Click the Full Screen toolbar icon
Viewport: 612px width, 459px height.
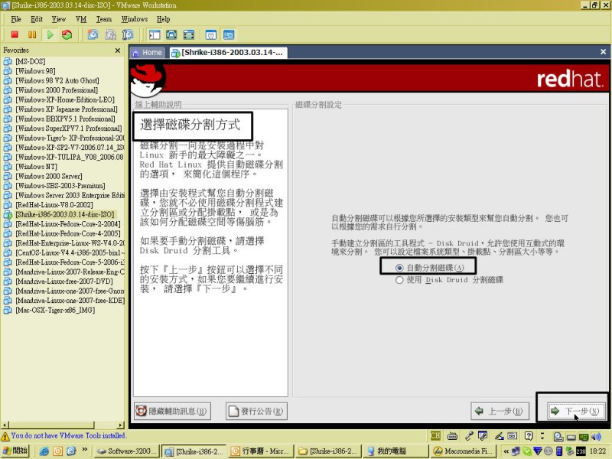pos(171,34)
